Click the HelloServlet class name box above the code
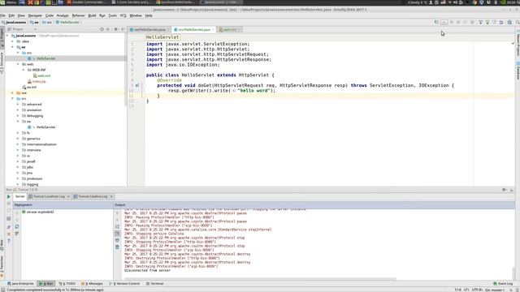 tap(162, 37)
